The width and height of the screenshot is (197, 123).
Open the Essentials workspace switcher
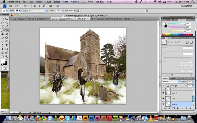point(187,6)
